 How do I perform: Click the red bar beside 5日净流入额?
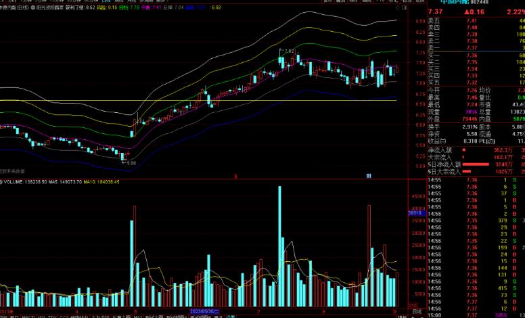click(476, 164)
